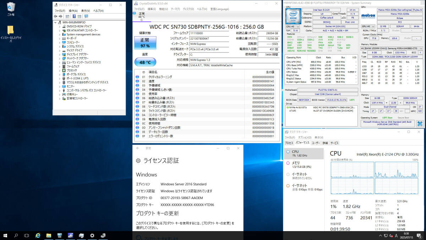Click the blue X close icon in HWiNFO summary
This screenshot has width=426, height=240.
420,123
